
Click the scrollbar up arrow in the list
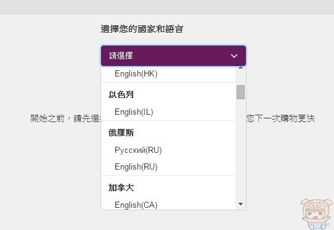click(x=240, y=68)
